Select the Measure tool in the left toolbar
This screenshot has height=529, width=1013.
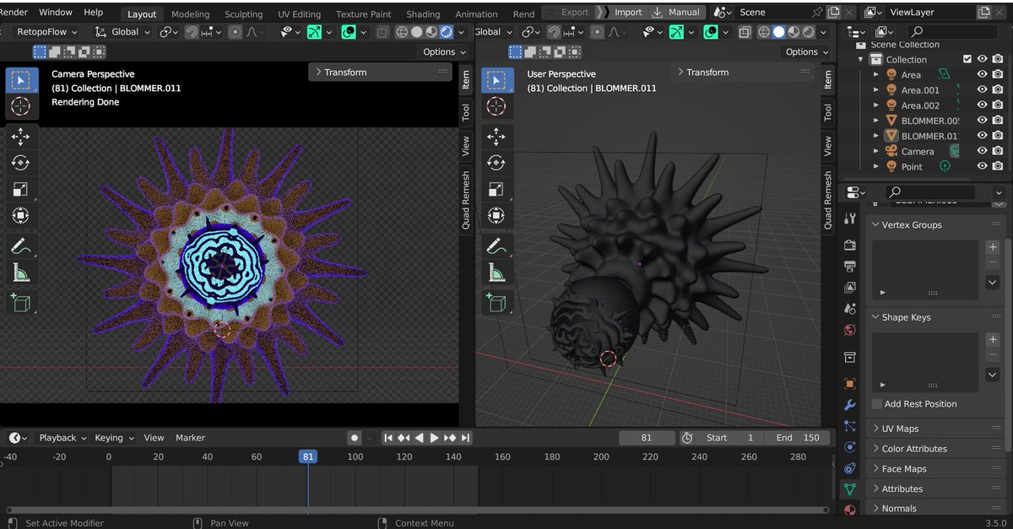pos(21,272)
